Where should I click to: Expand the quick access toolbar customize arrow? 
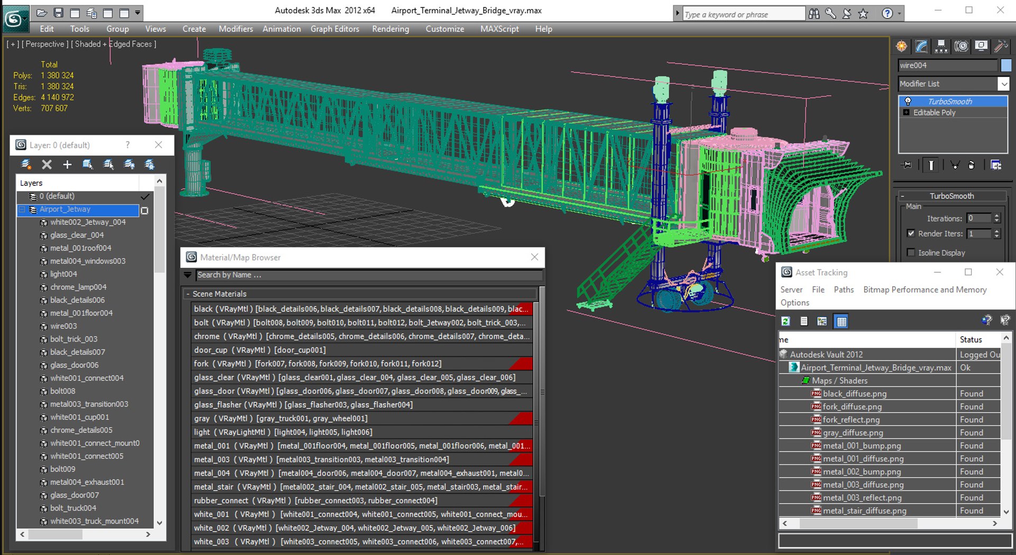tap(138, 13)
